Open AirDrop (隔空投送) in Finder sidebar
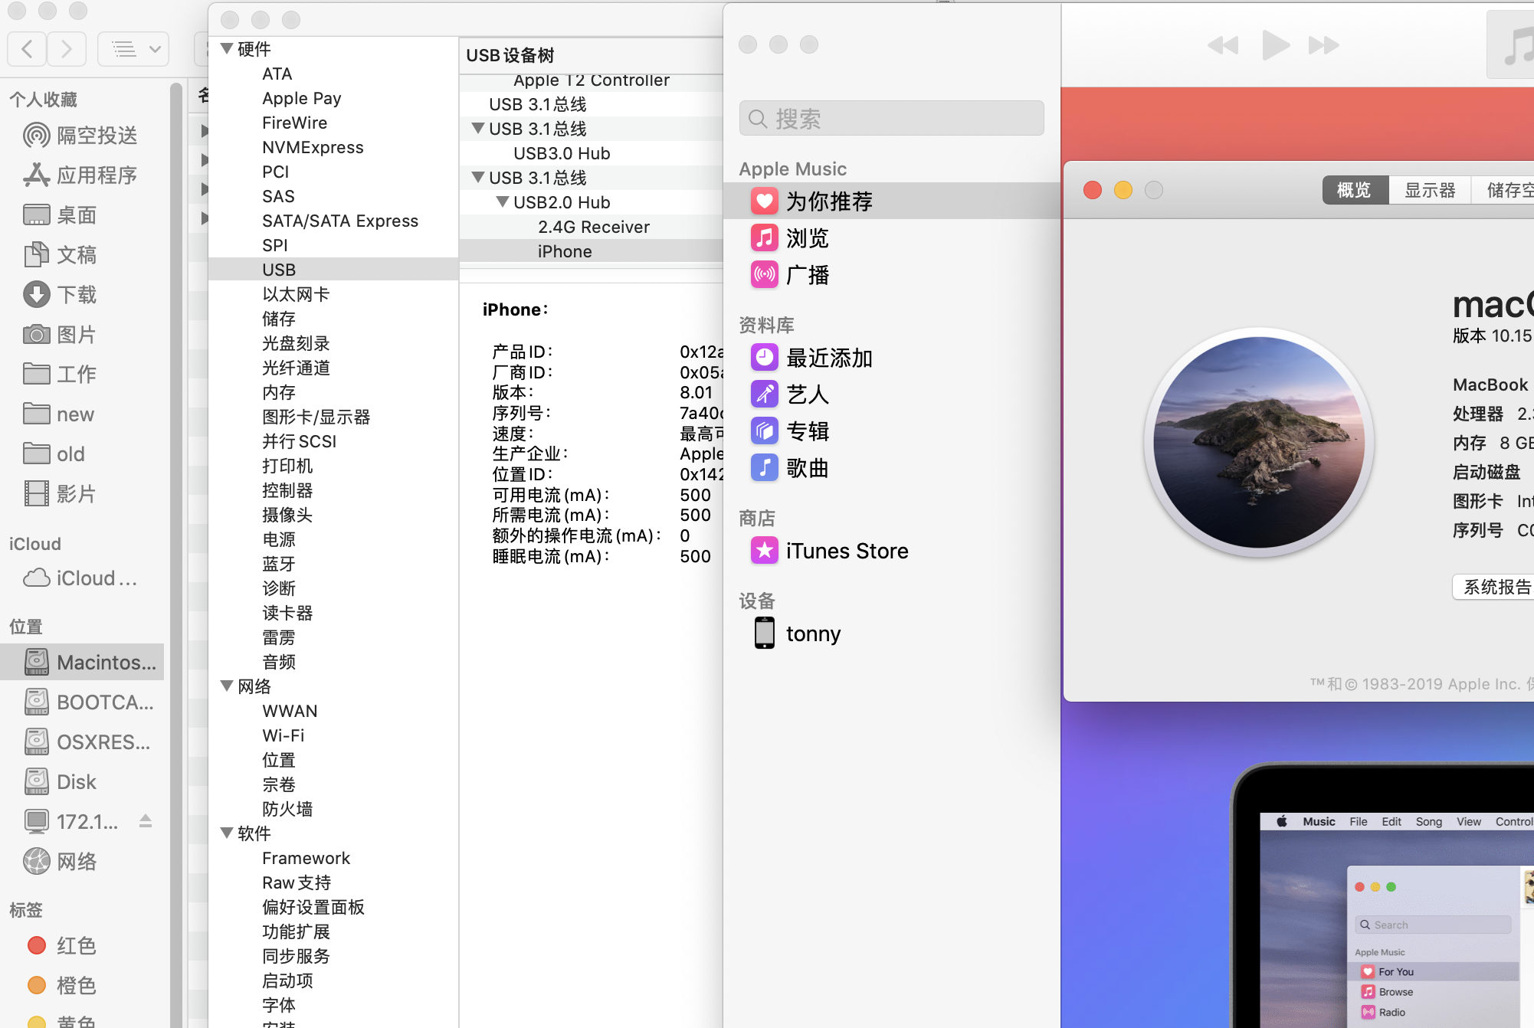The image size is (1534, 1028). 96,136
